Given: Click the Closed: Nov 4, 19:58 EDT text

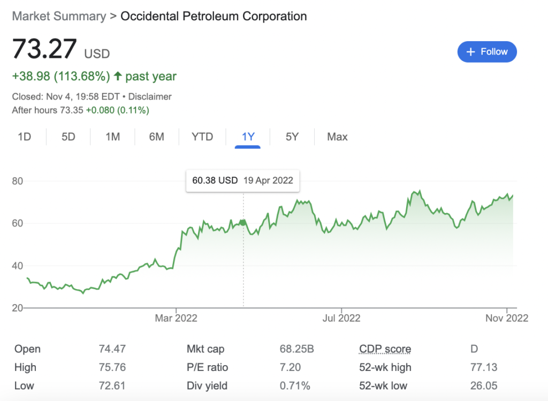Looking at the screenshot, I should pyautogui.click(x=66, y=96).
